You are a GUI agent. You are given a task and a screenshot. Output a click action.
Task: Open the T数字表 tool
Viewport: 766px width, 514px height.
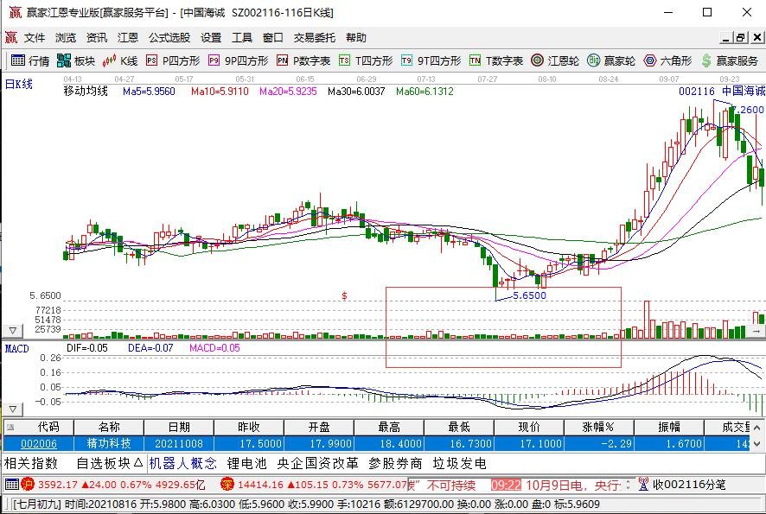pos(496,60)
